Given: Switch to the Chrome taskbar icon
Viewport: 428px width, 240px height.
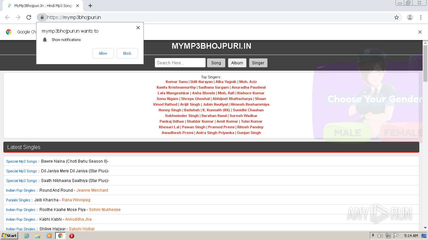Looking at the screenshot, I should [x=61, y=236].
